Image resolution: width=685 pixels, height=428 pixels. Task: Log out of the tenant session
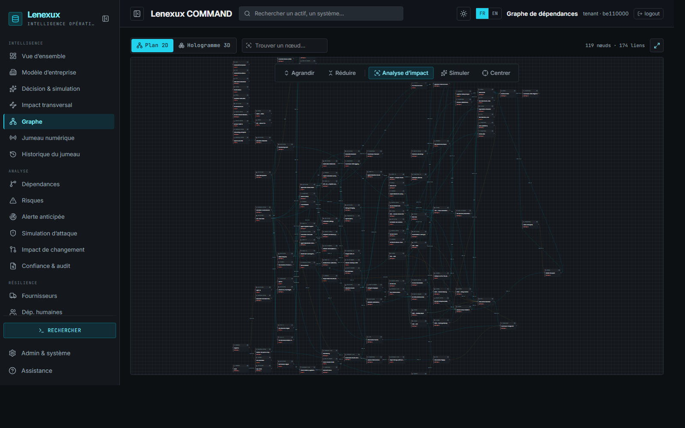[x=649, y=14]
